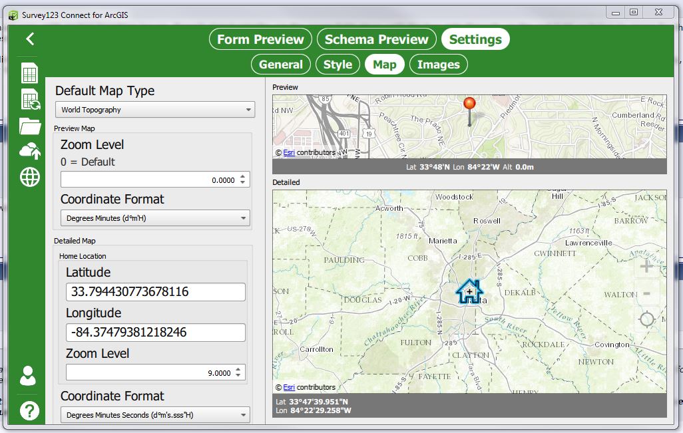This screenshot has height=433, width=683.
Task: Click the locate crosshair on detailed map
Action: click(646, 319)
